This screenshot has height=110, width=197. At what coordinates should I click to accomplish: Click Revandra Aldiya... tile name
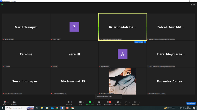pyautogui.click(x=171, y=82)
